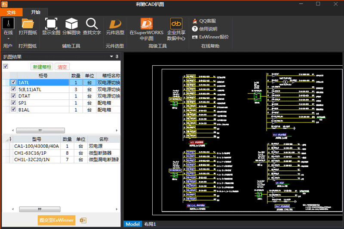Screen dimensions: 344x229
Task: Pin the 扒图结果 panel
Action: 117,57
